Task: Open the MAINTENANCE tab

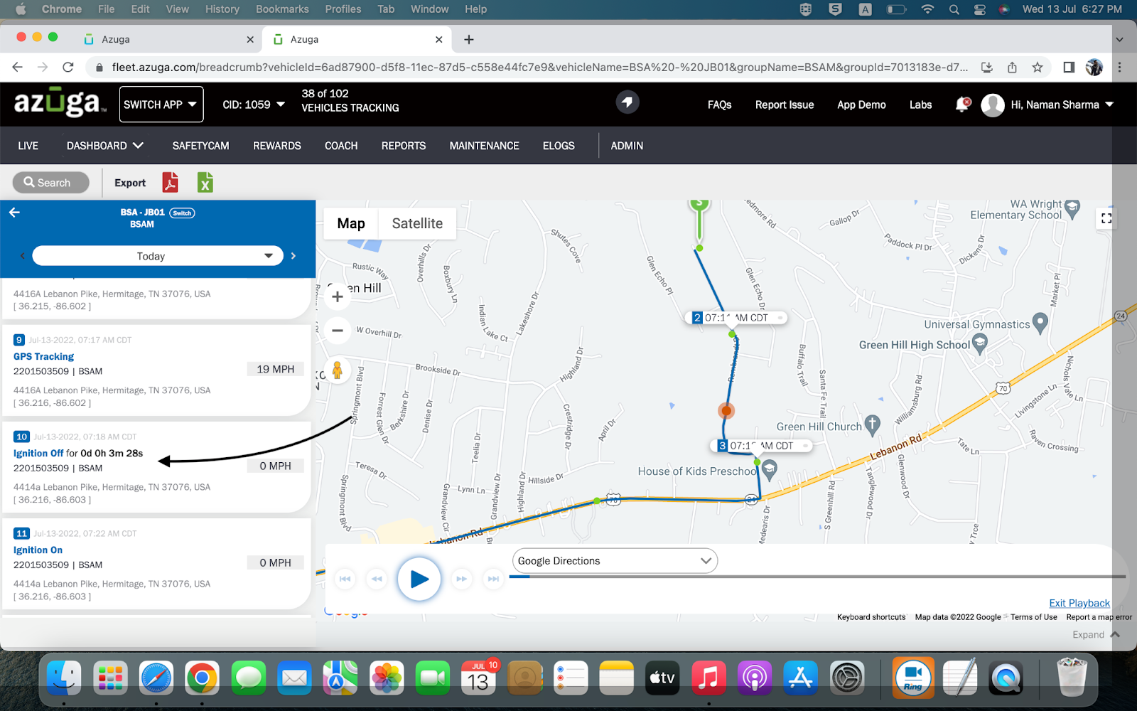Action: click(485, 146)
